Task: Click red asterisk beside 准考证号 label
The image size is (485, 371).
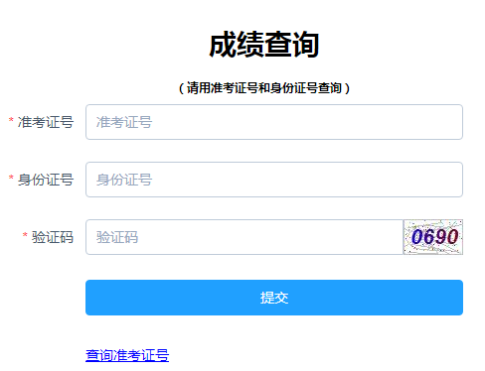Action: (11, 120)
